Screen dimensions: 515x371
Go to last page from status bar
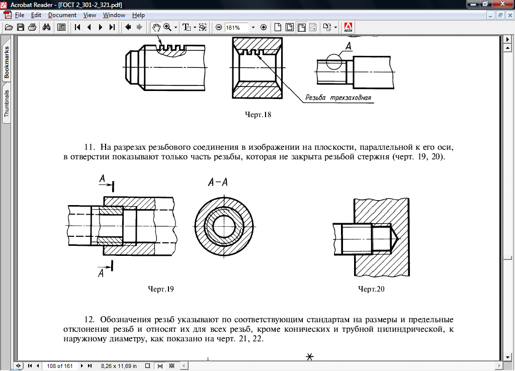tap(90, 366)
